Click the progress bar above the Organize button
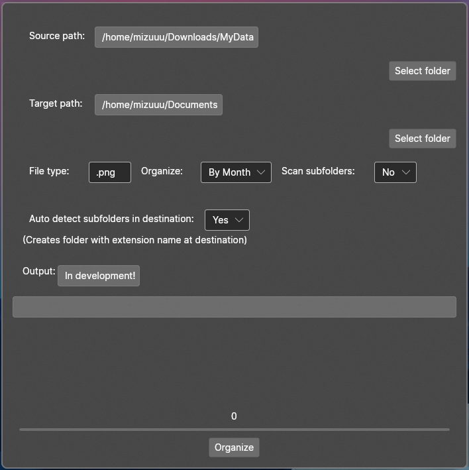Viewport: 469px width, 470px height. coord(234,430)
